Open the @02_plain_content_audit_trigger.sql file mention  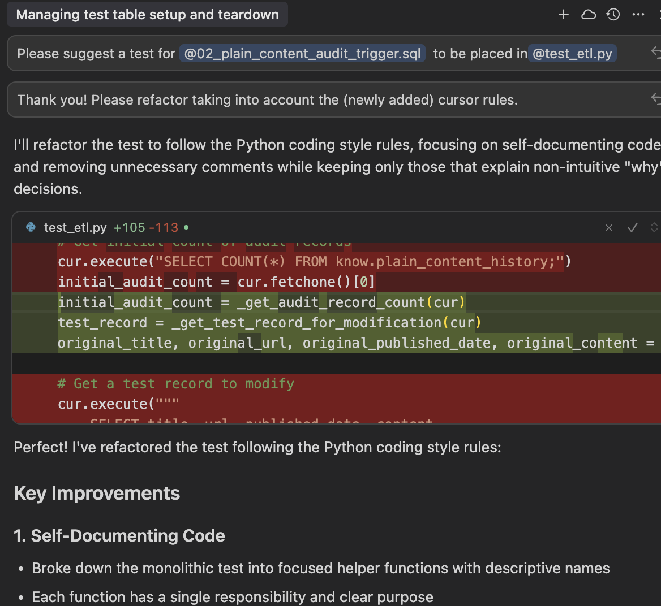[302, 54]
